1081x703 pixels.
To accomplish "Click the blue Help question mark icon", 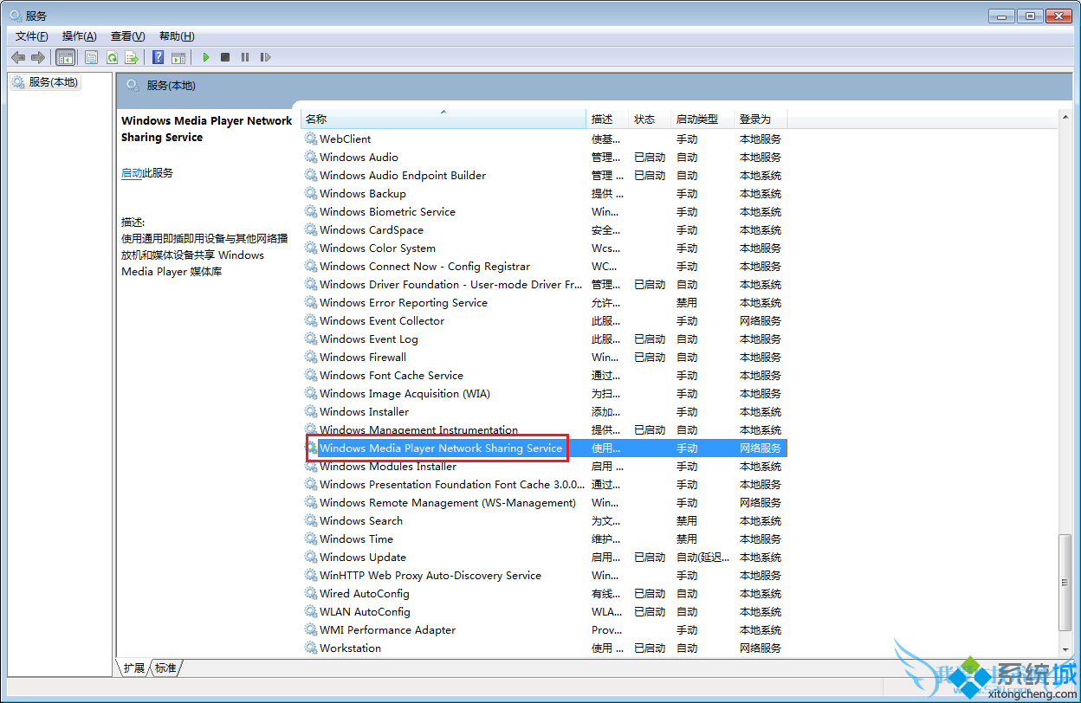I will tap(158, 57).
